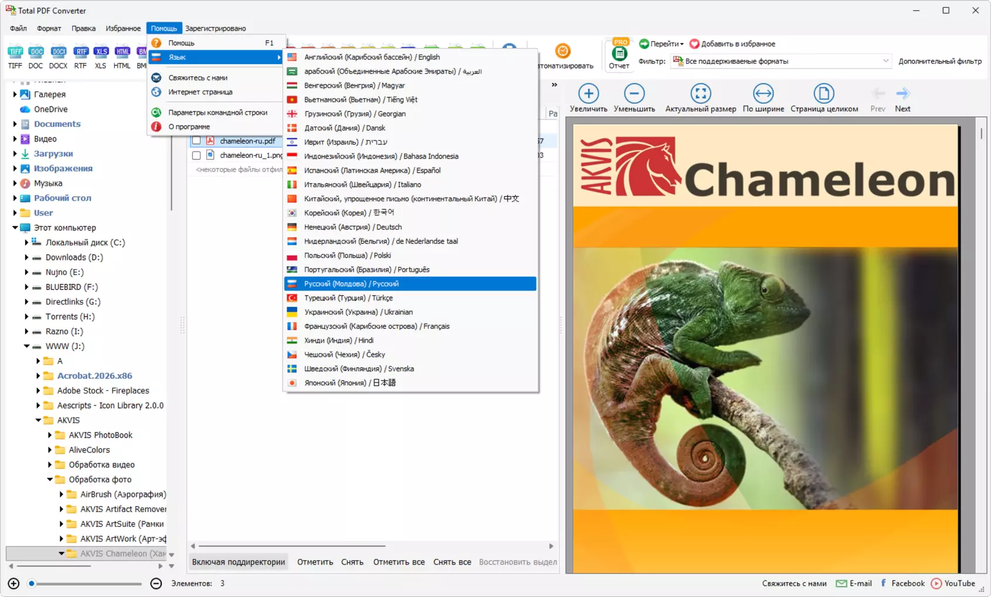
Task: Expand the AKVIS PhotoBook folder
Action: (x=50, y=435)
